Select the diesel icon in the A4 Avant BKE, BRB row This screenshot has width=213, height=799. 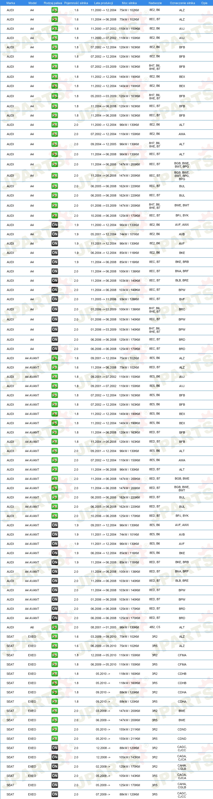[x=54, y=562]
